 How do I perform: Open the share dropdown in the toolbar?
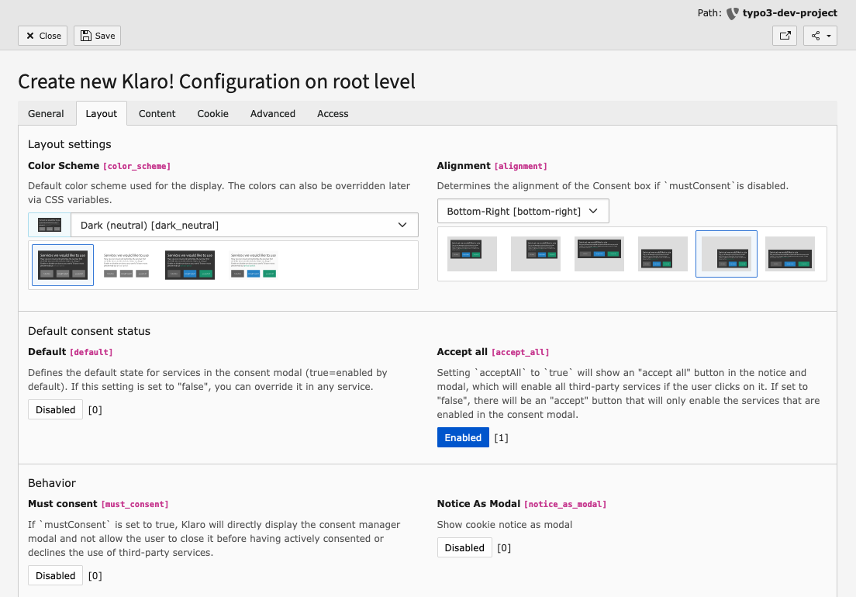(x=820, y=36)
